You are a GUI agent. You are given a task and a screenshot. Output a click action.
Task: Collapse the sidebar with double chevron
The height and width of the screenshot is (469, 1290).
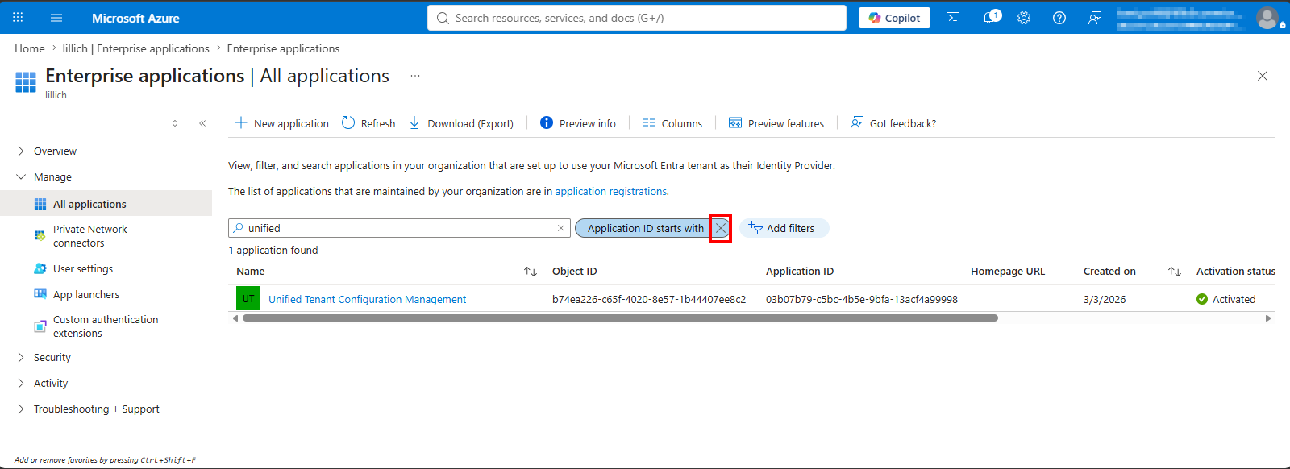click(202, 123)
